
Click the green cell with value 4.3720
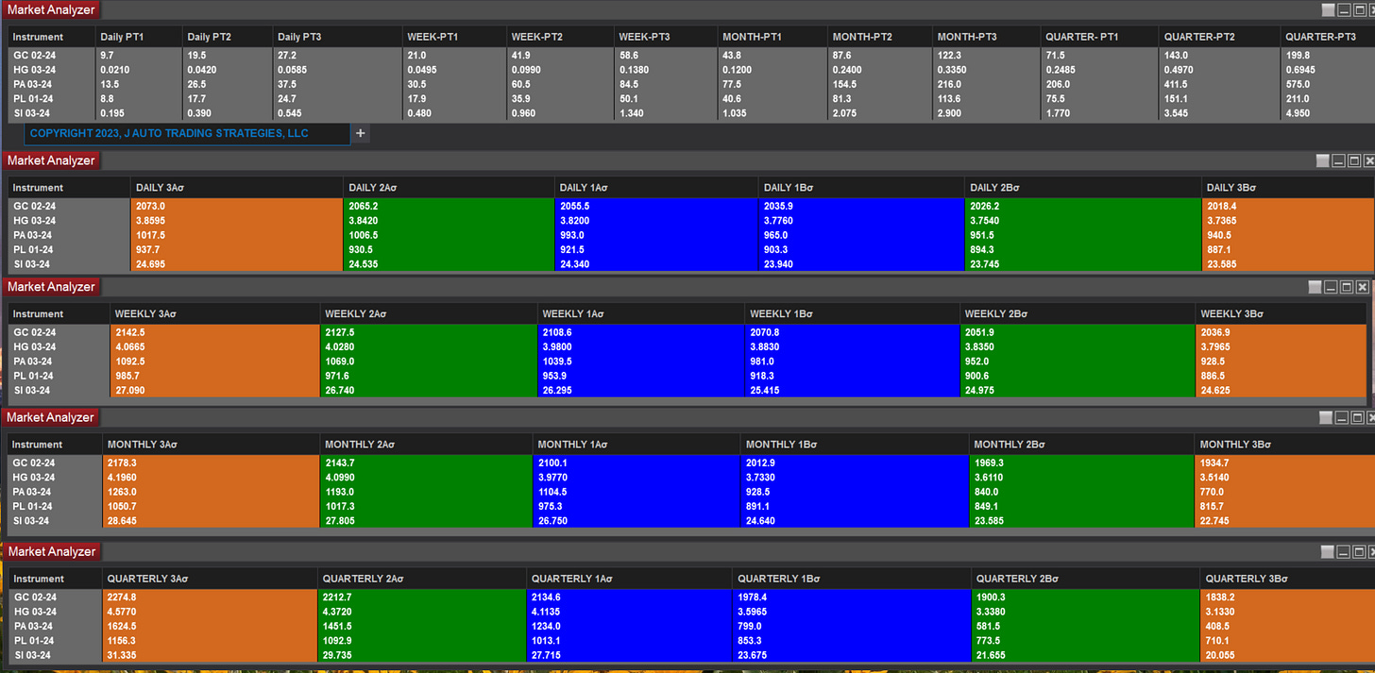click(421, 612)
